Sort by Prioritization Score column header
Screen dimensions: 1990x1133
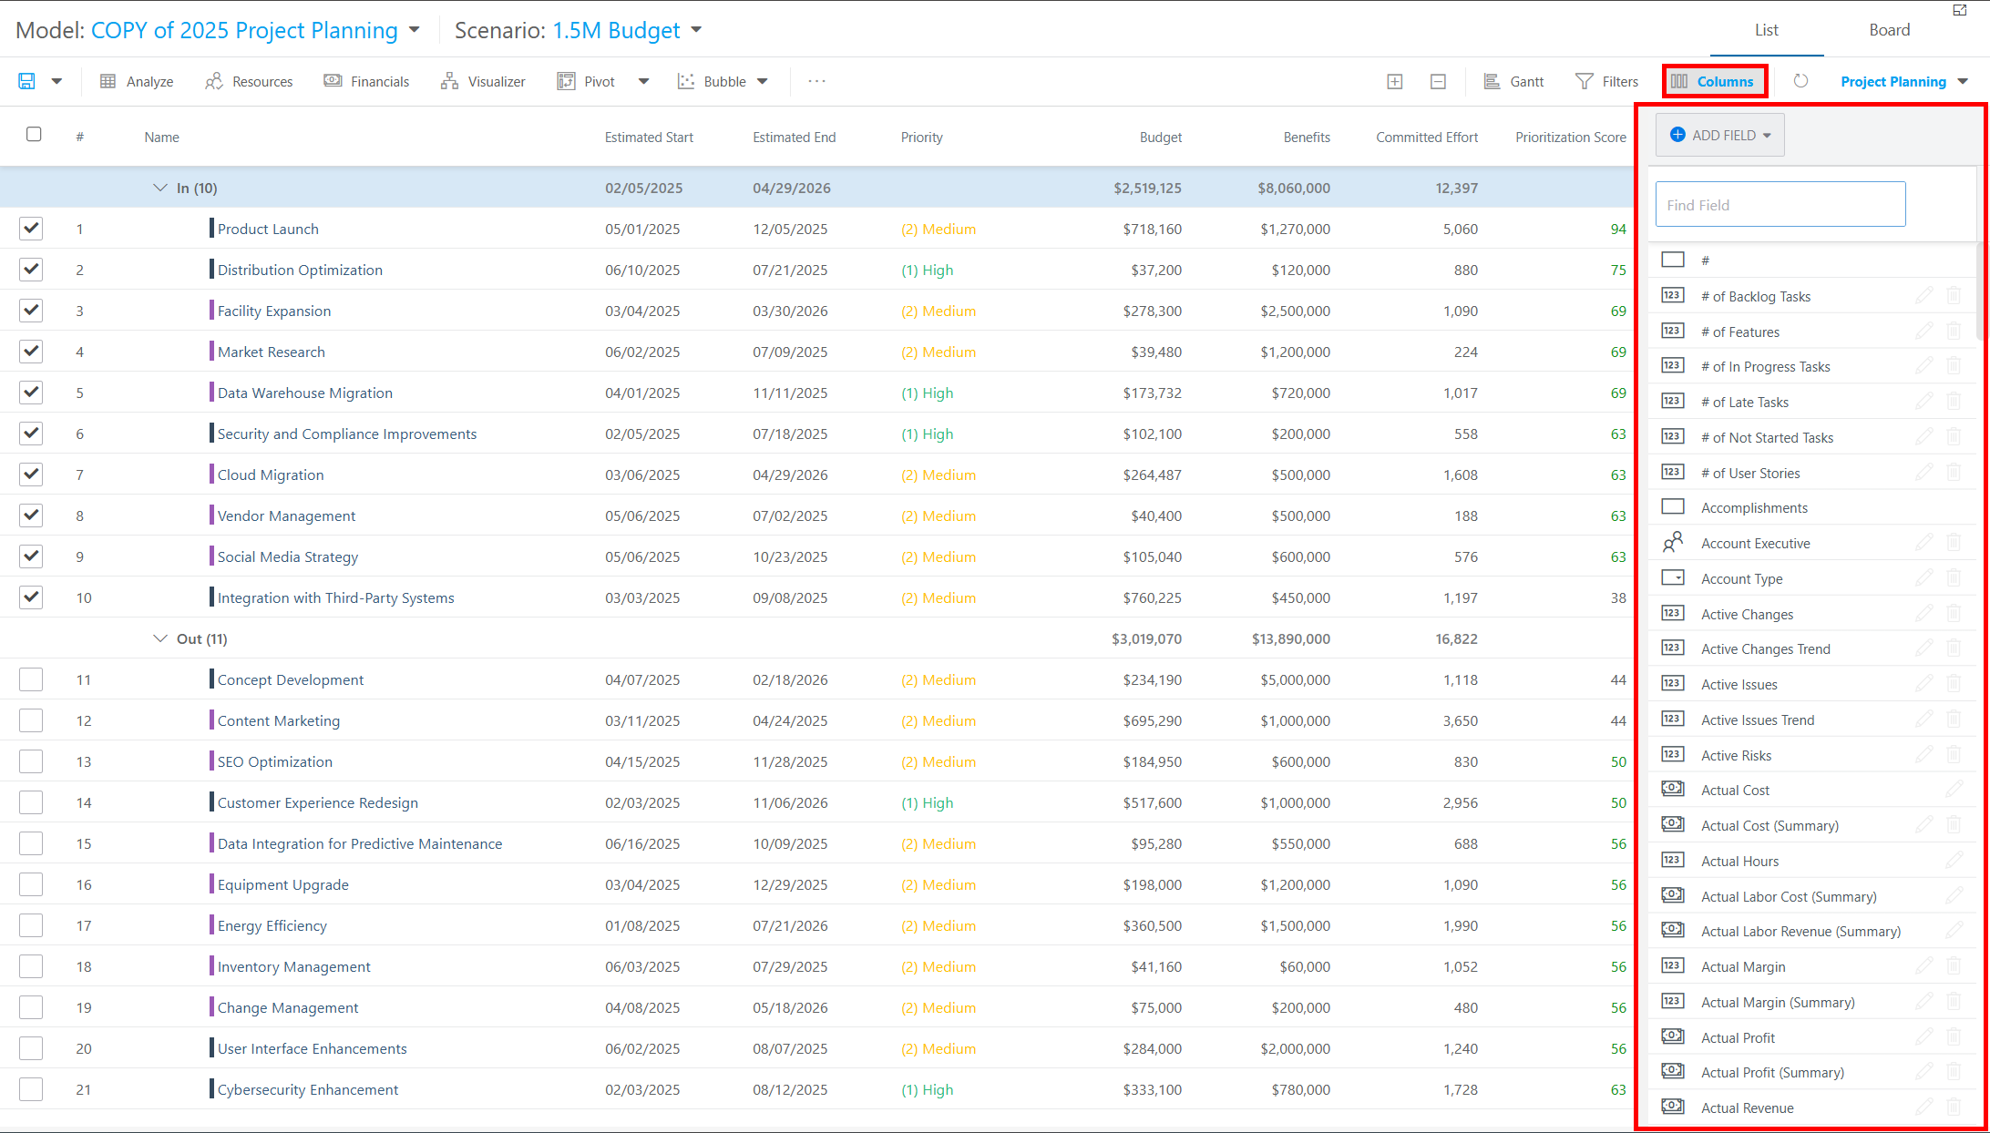pos(1570,137)
